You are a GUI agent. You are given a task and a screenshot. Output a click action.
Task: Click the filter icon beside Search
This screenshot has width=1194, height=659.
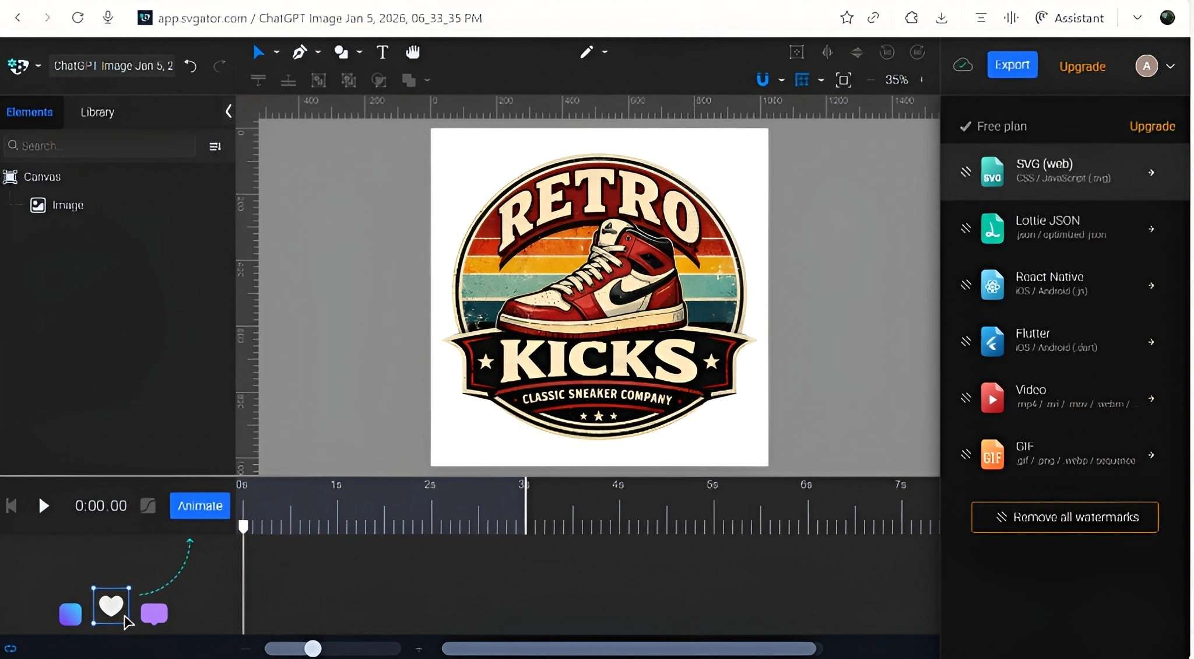click(215, 146)
